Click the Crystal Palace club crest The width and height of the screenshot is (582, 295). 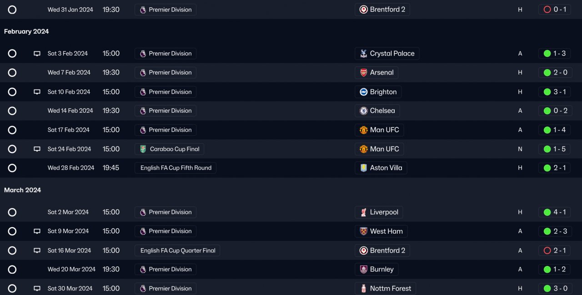(x=363, y=54)
